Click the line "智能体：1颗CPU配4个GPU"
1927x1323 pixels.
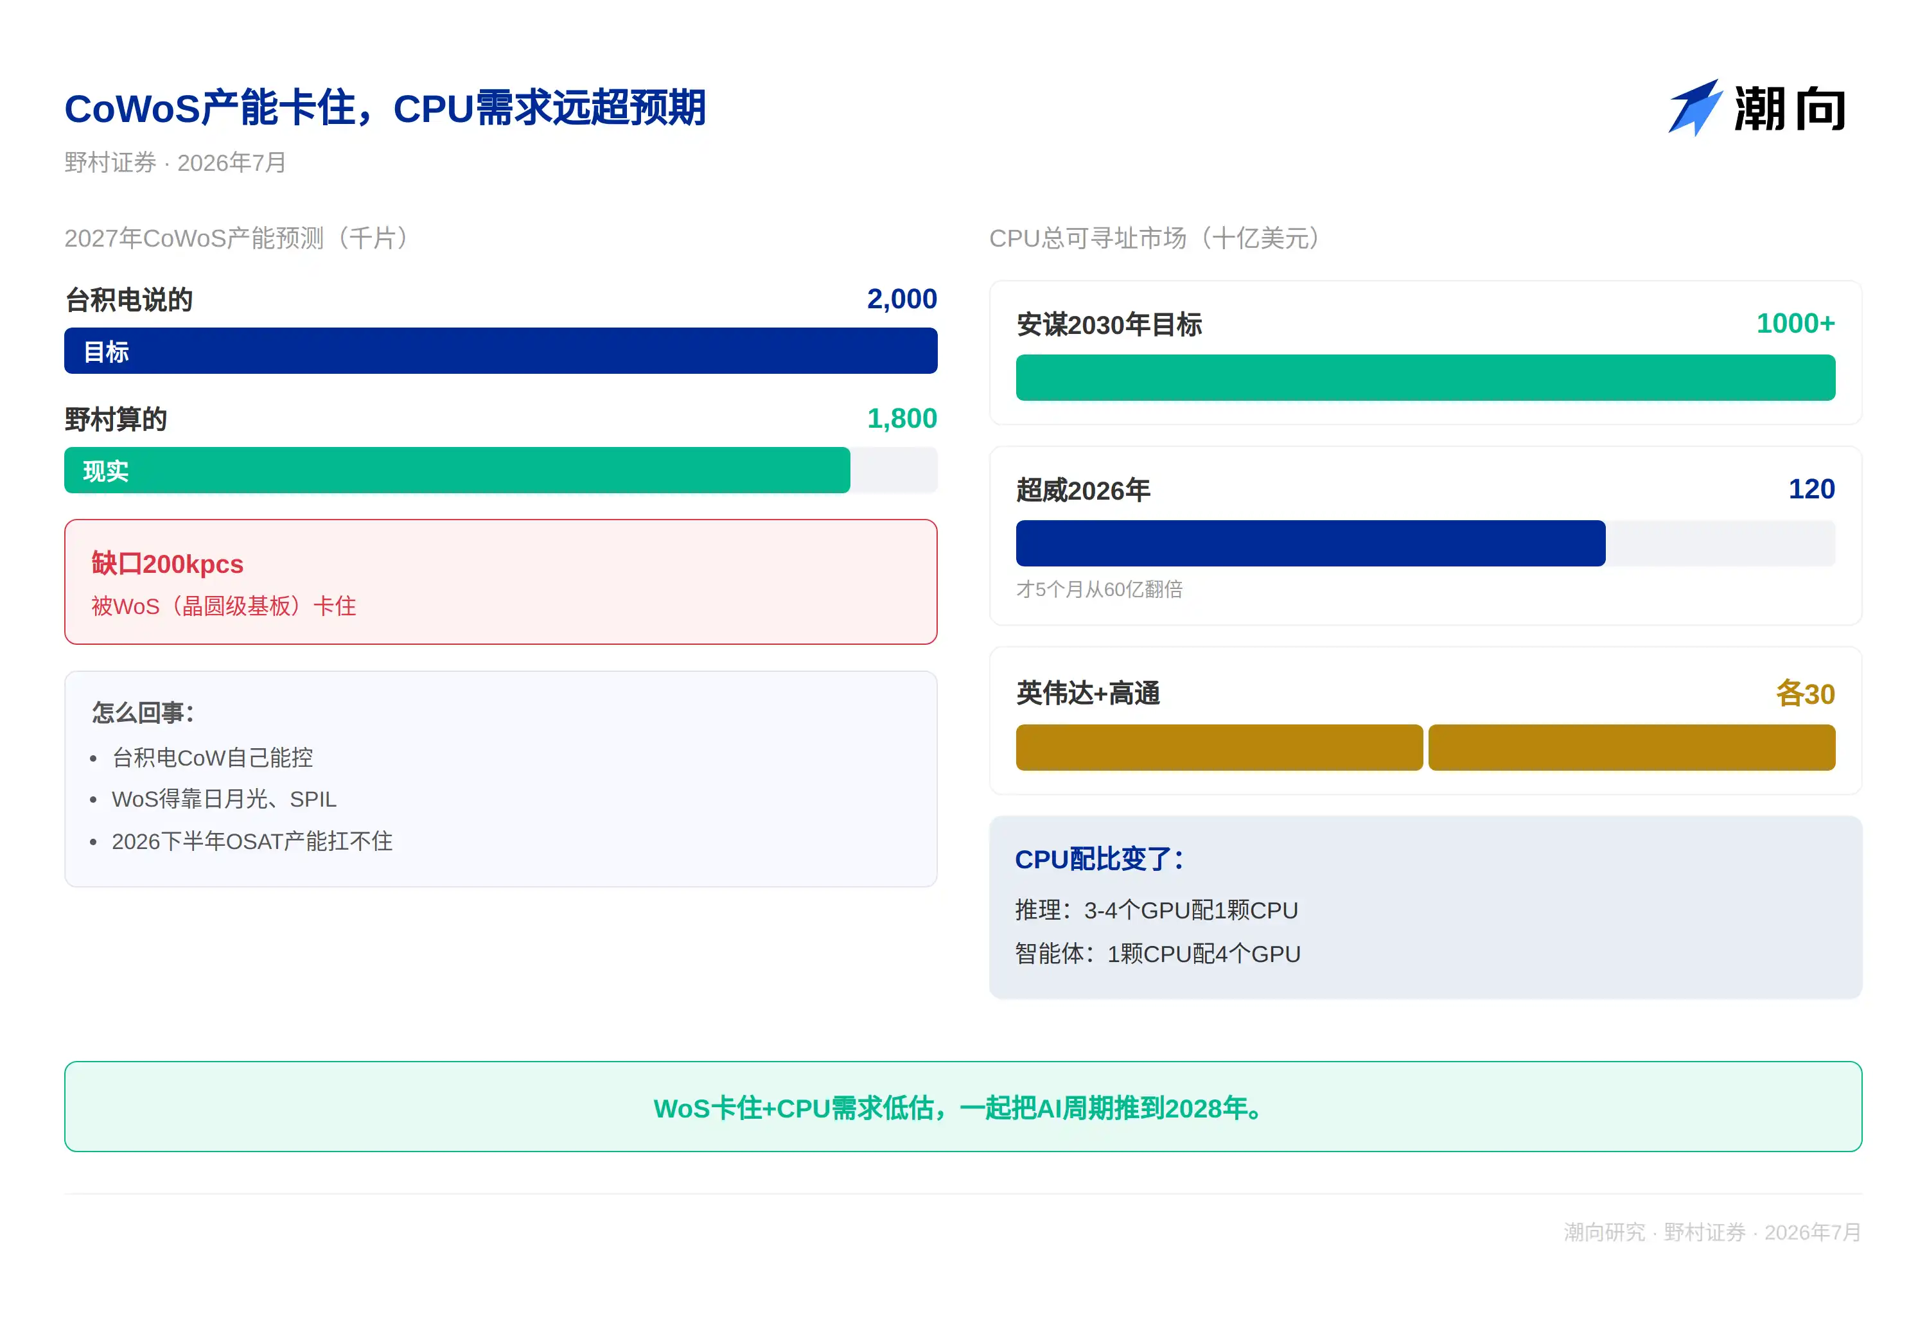(1157, 953)
